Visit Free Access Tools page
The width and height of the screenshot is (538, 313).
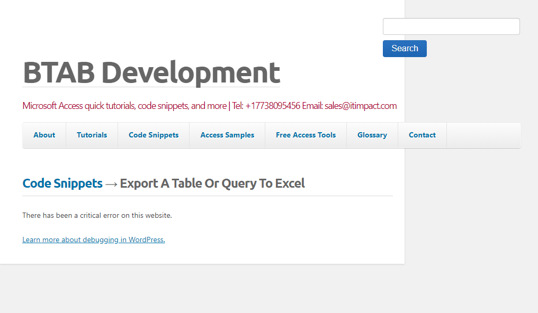click(306, 135)
